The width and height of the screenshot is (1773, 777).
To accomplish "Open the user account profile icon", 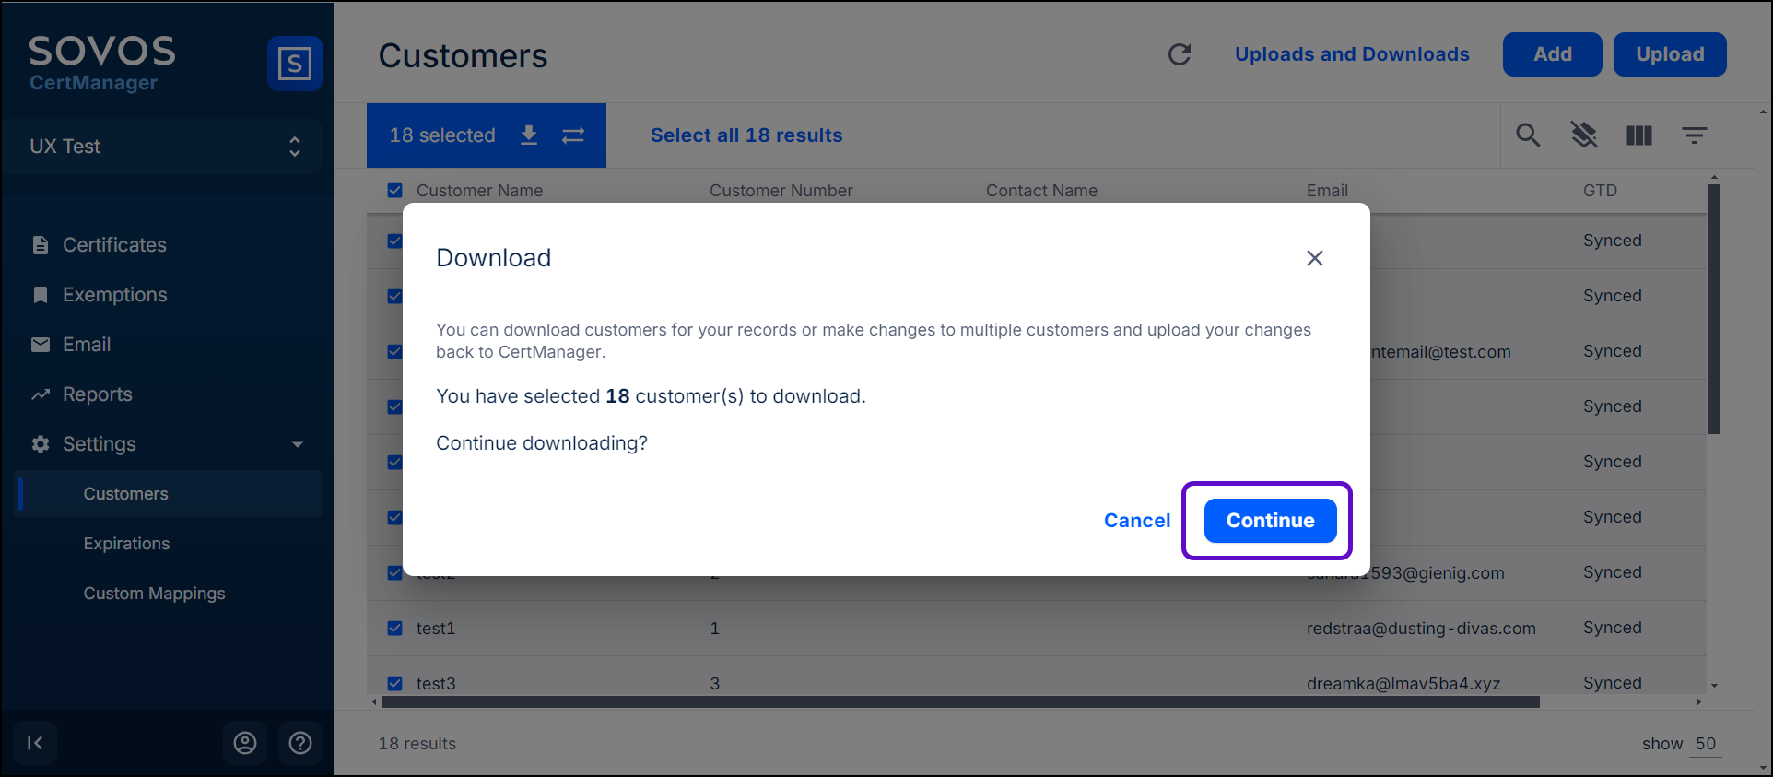I will click(245, 743).
